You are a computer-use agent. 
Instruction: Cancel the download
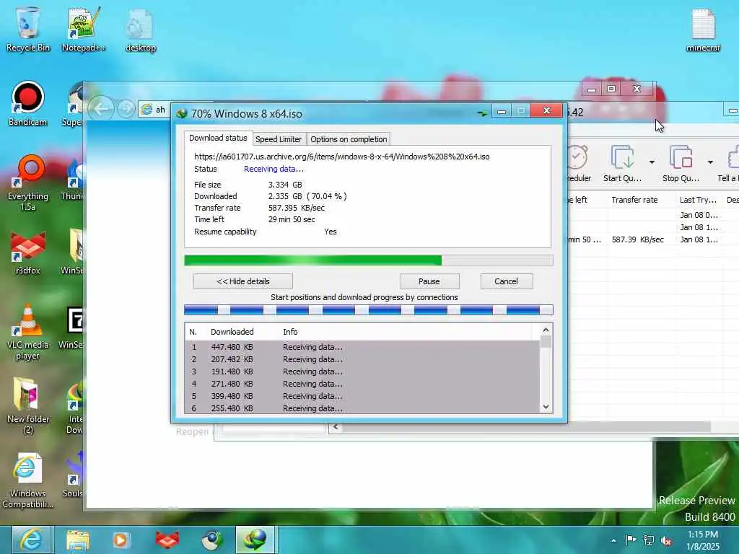pyautogui.click(x=507, y=281)
